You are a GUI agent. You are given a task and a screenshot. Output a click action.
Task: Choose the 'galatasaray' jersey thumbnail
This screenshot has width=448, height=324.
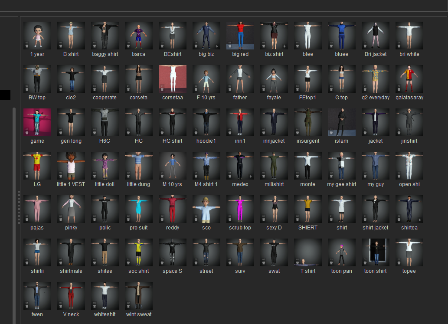409,79
